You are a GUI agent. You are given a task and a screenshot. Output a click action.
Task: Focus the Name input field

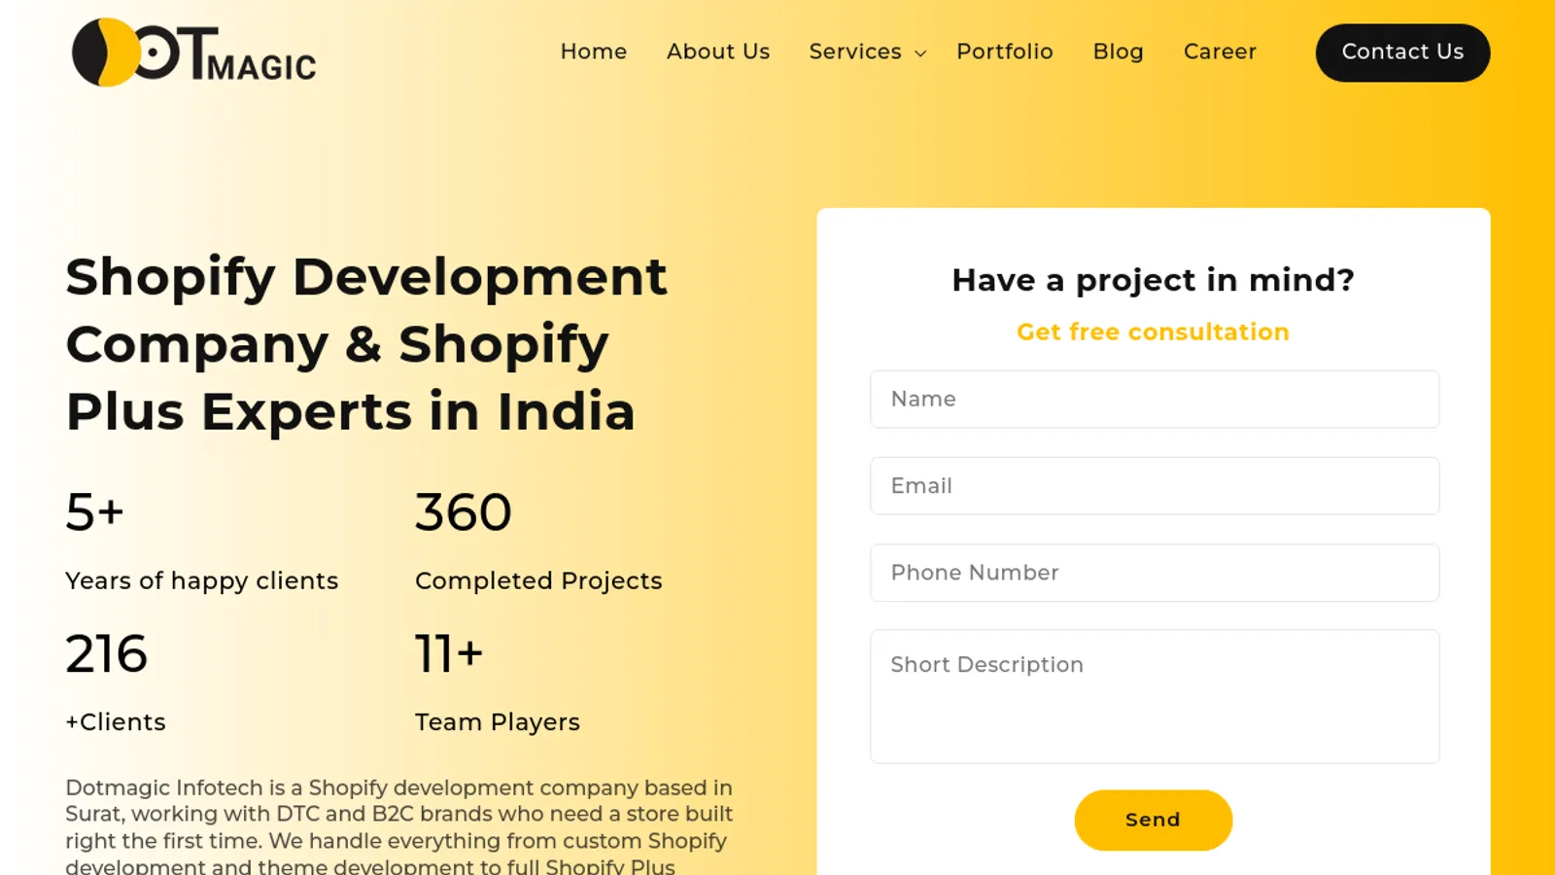pyautogui.click(x=1155, y=399)
